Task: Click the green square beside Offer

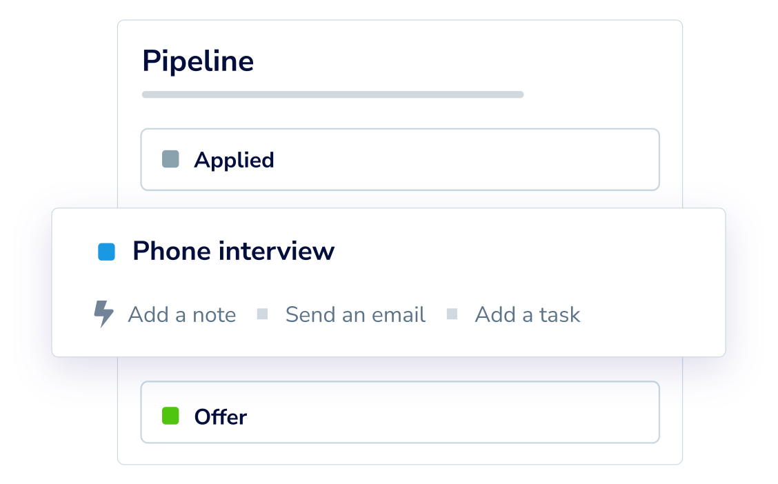Action: click(x=170, y=416)
